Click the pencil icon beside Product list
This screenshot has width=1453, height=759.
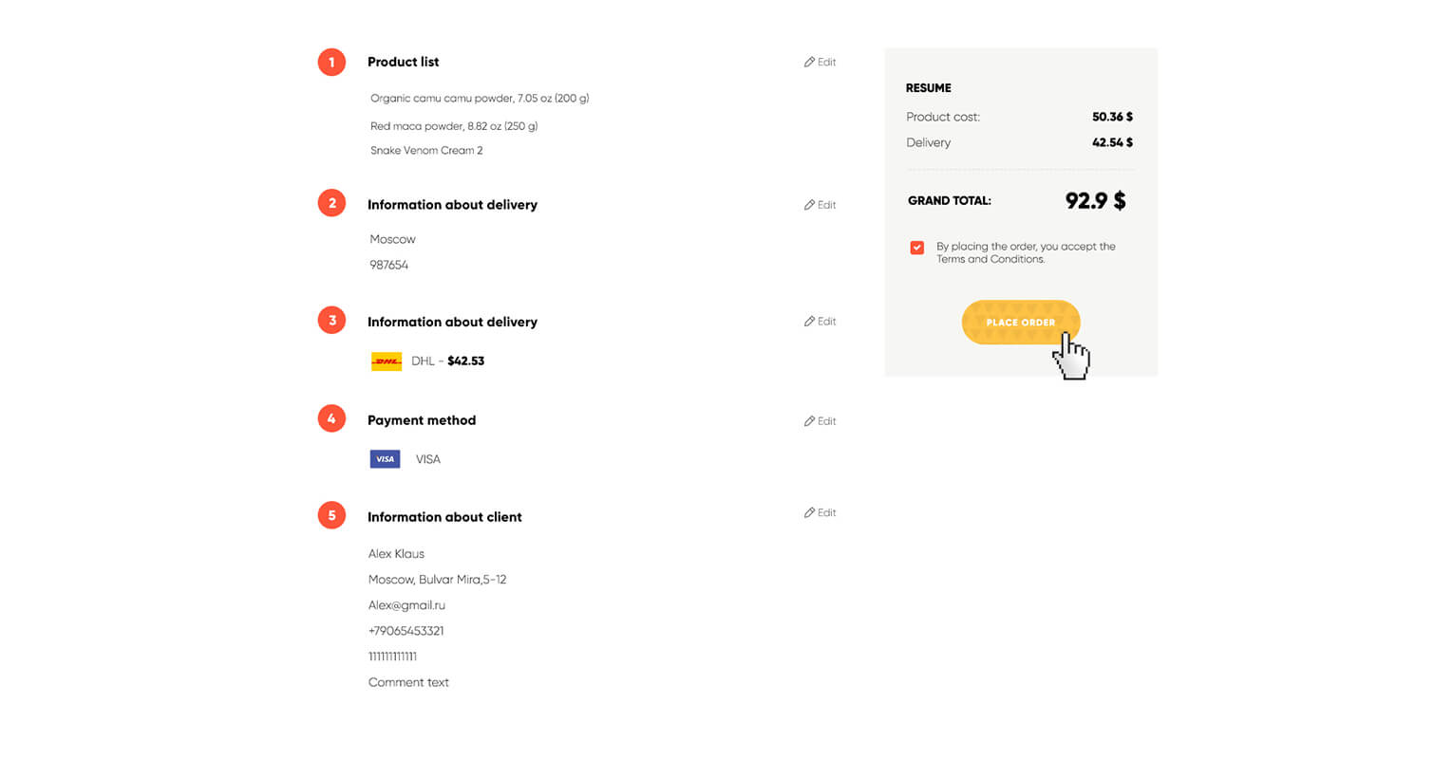click(x=809, y=62)
